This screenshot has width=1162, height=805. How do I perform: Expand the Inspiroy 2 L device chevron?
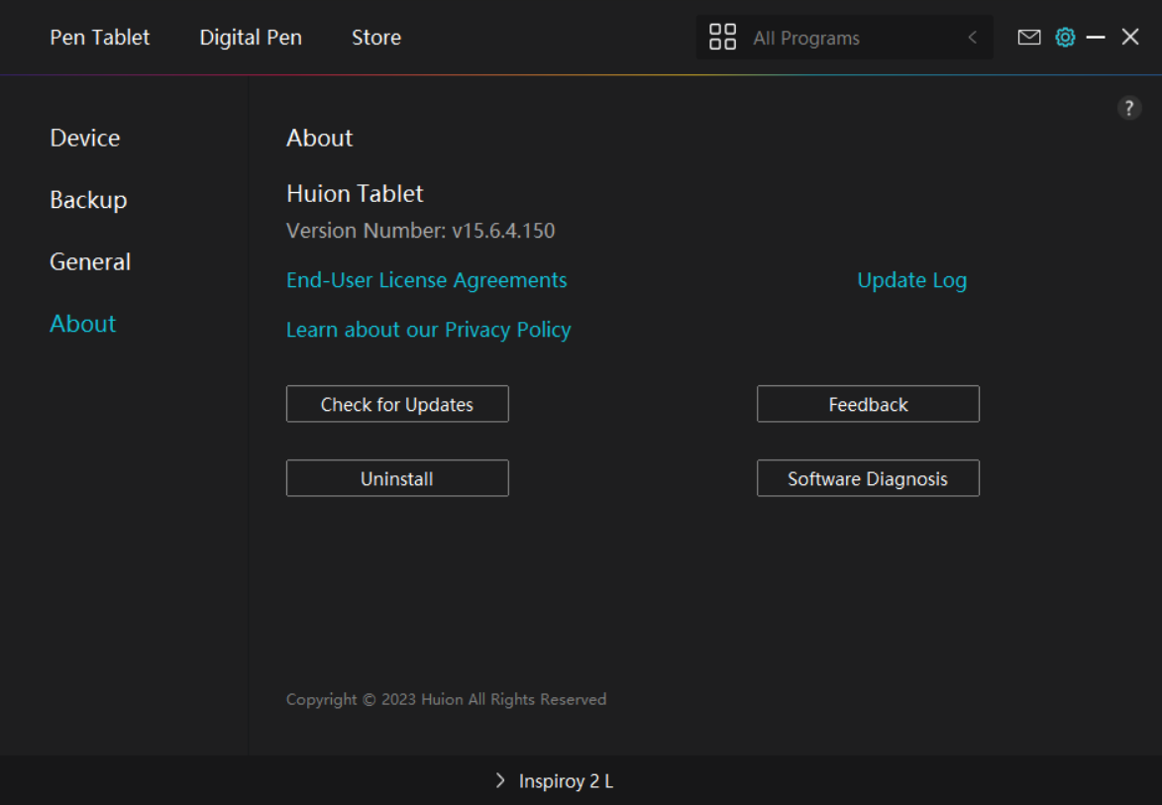[500, 781]
